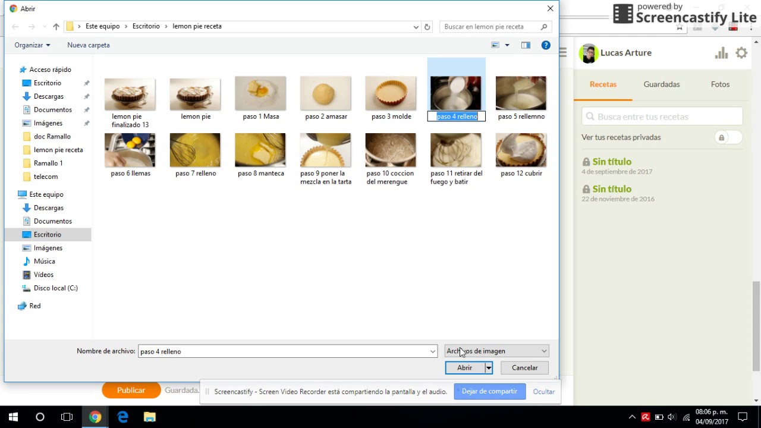The width and height of the screenshot is (761, 428).
Task: Click Busca entre tus recetas search box
Action: point(662,117)
